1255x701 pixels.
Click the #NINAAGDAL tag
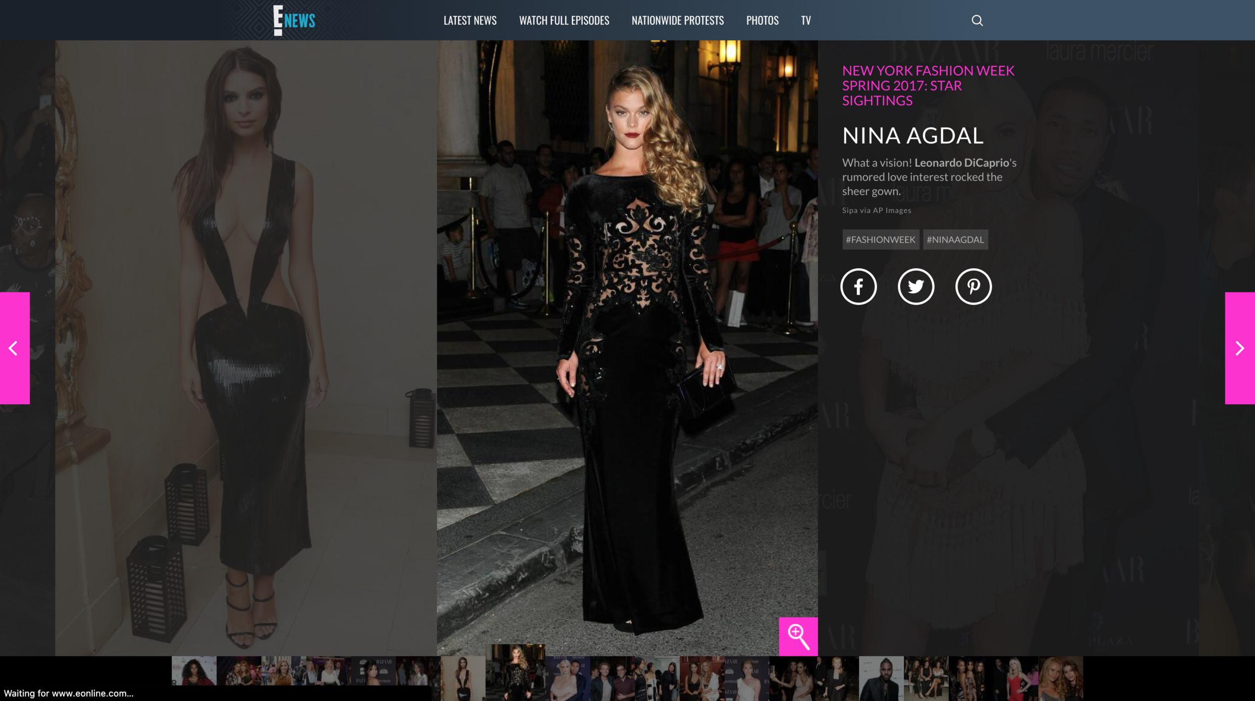pos(955,240)
